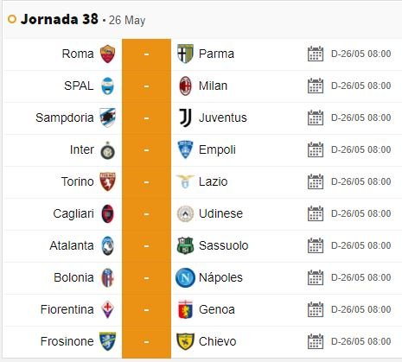Open the Sampdoria team link
This screenshot has height=362, width=402.
click(65, 117)
